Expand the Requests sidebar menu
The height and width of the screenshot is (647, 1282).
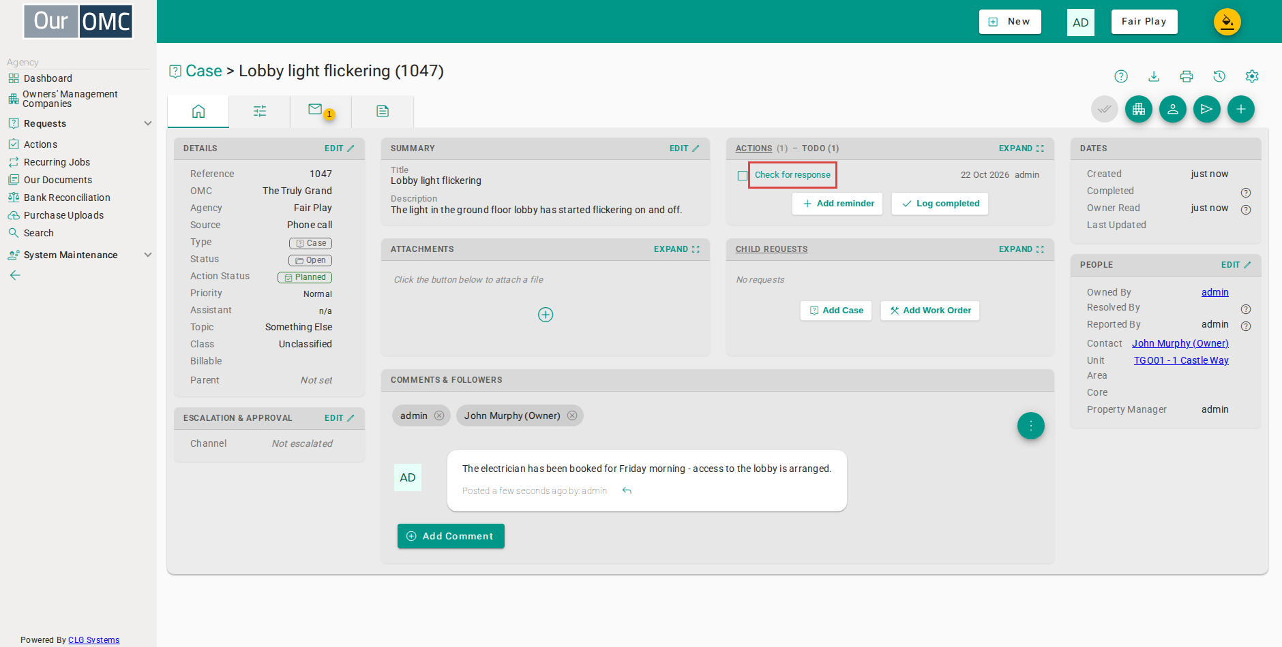(148, 123)
